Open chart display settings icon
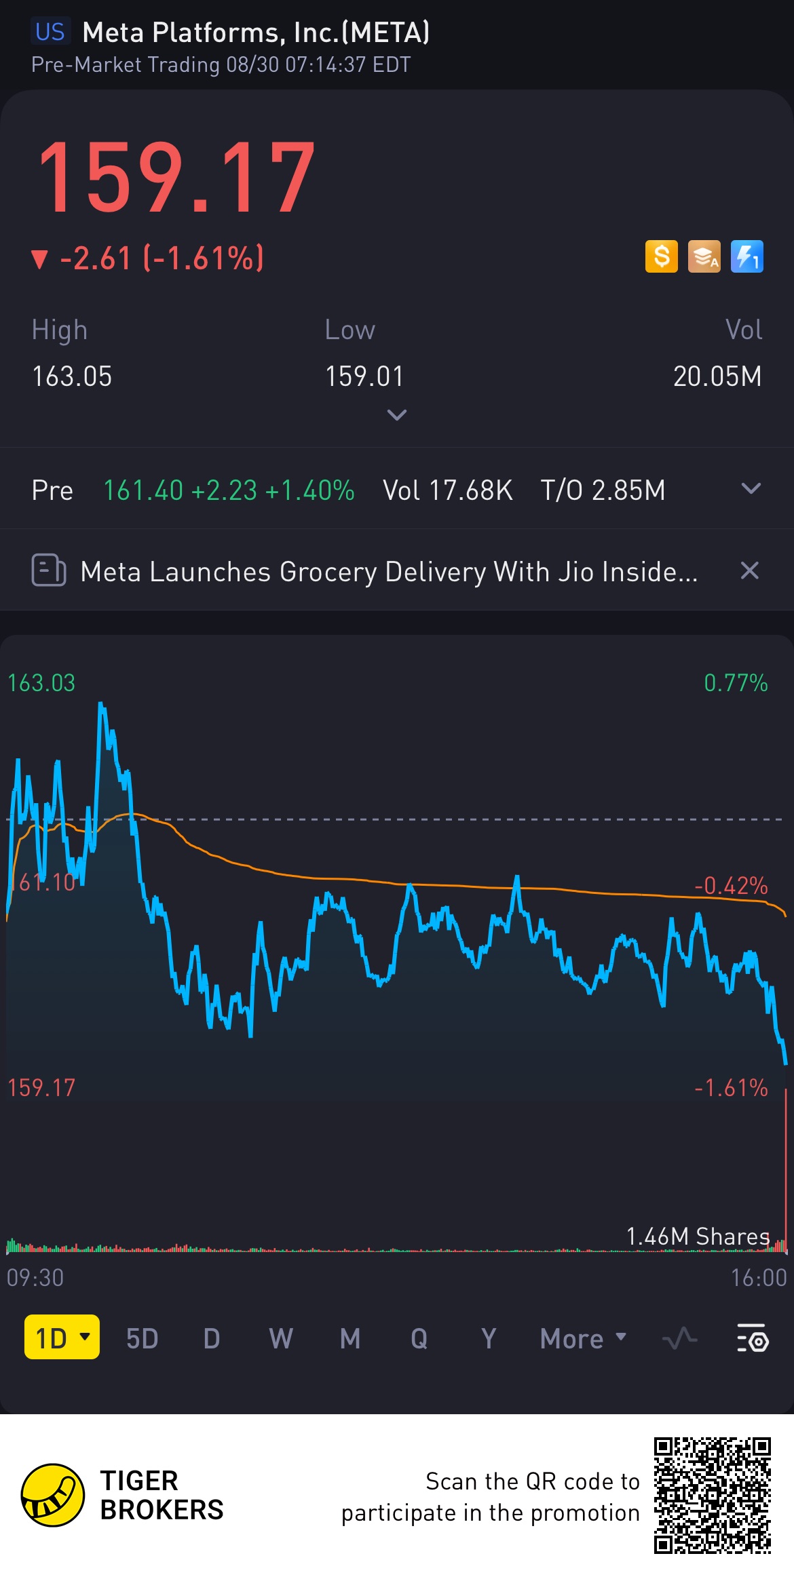 (753, 1338)
